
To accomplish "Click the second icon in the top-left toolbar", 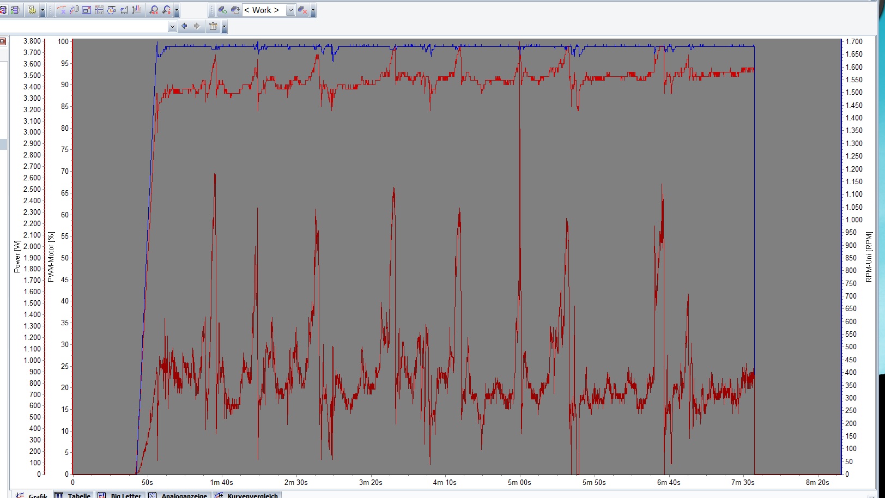I will click(15, 10).
